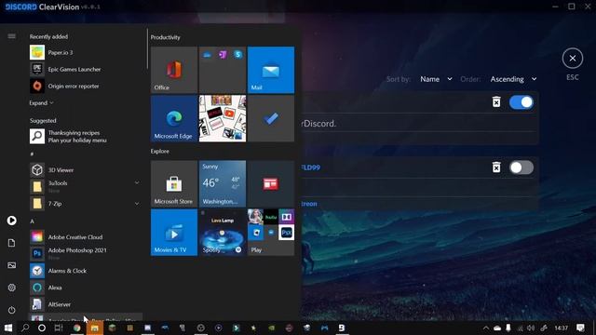Screen dimensions: 596x335
Task: Open the FLD99 author link
Action: (311, 167)
